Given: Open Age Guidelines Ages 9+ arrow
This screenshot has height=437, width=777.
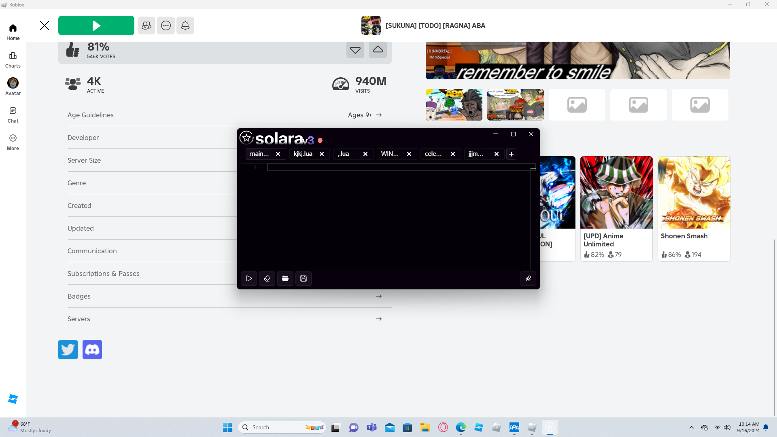Looking at the screenshot, I should pyautogui.click(x=379, y=115).
